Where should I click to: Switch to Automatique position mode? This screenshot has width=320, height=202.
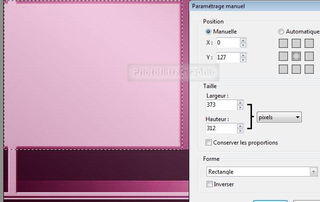281,32
